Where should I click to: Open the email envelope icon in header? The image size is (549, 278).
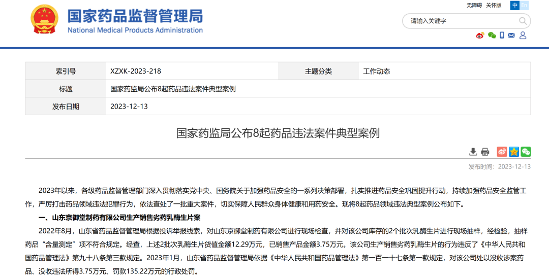(511, 36)
